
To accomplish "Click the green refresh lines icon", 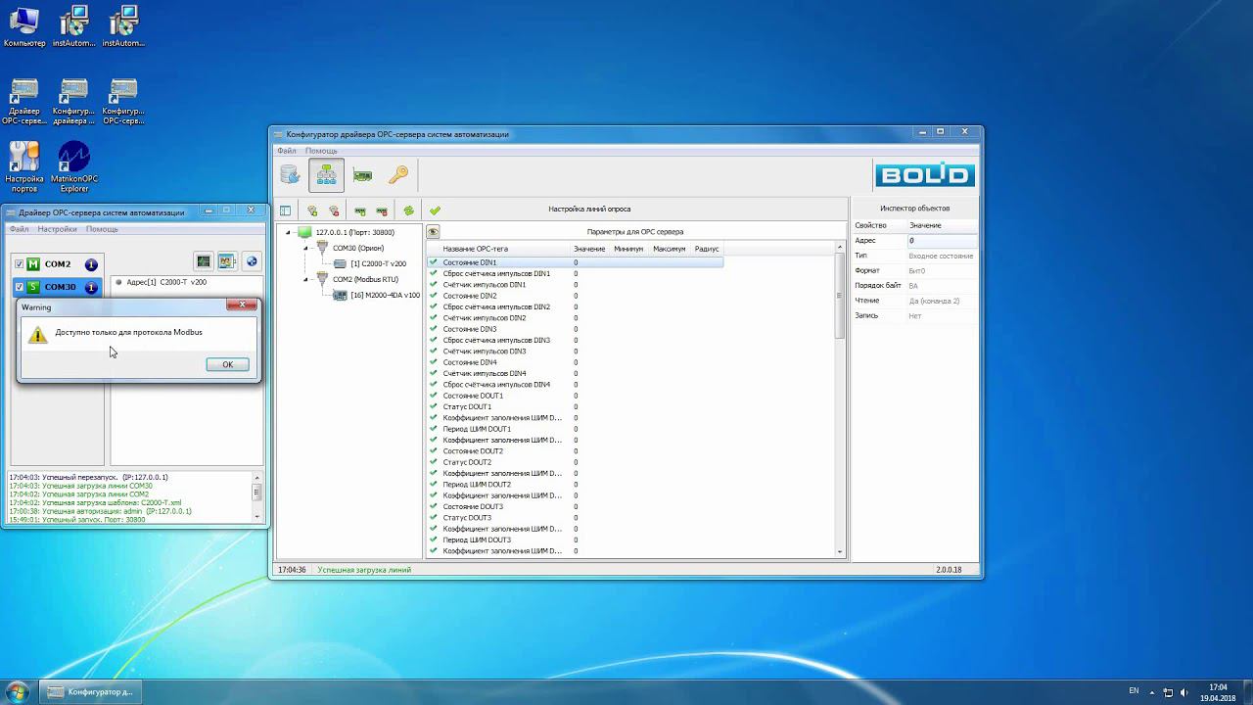I will 408,211.
